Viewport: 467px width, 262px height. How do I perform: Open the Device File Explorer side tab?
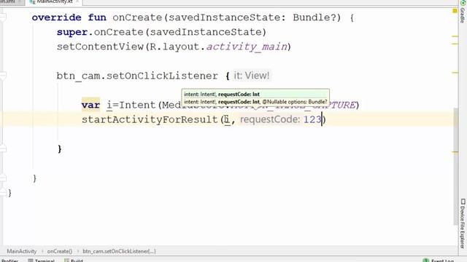[x=463, y=223]
